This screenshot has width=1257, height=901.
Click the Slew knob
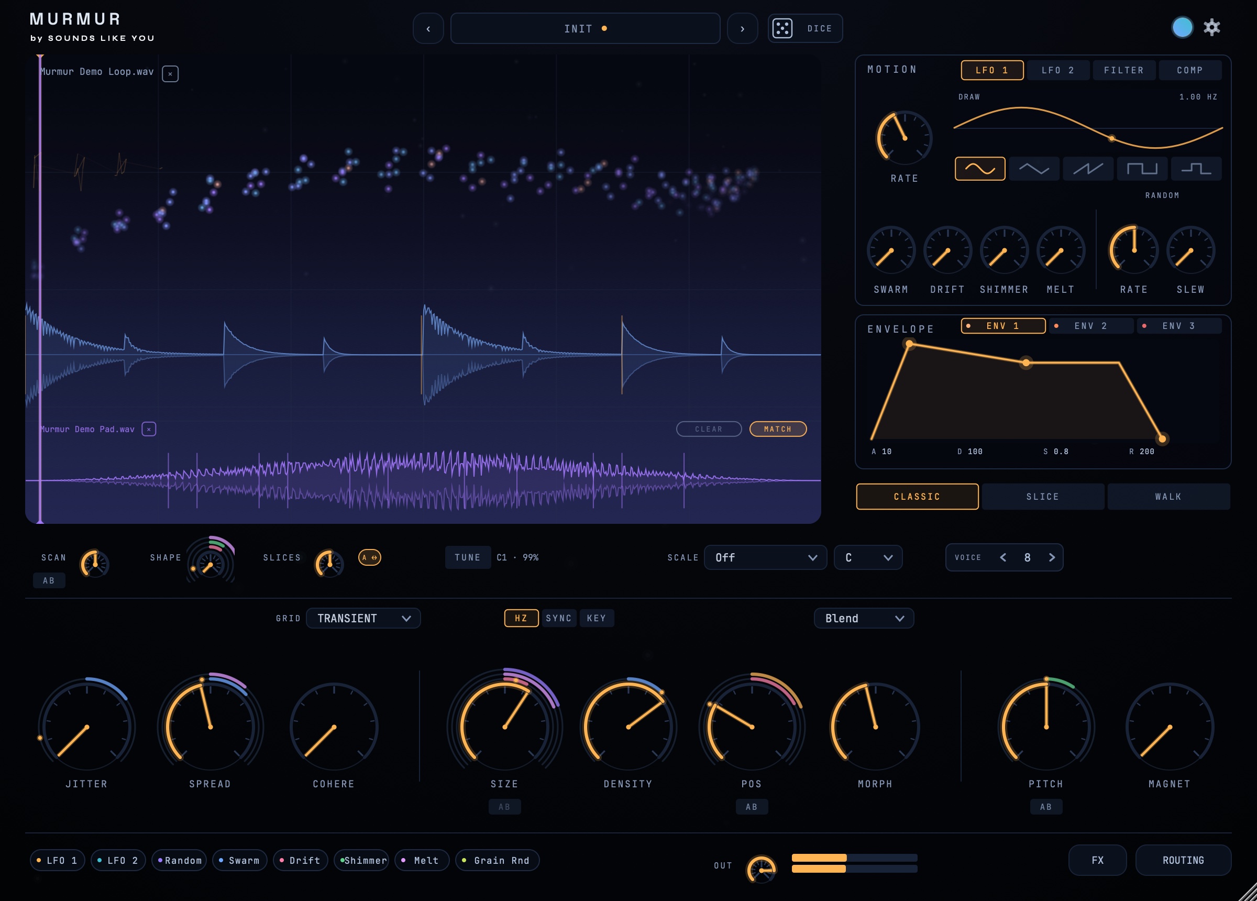point(1190,250)
